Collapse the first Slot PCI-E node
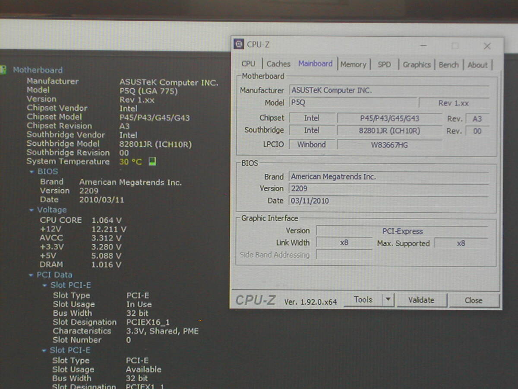 click(45, 285)
